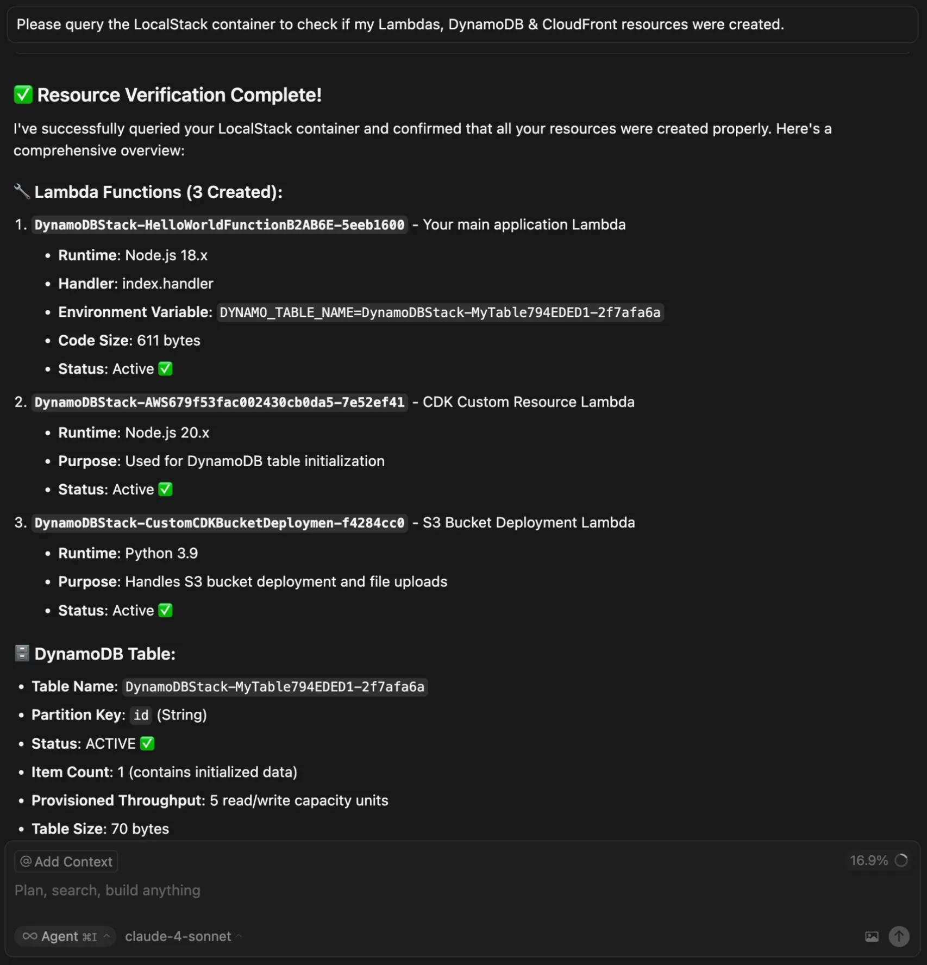
Task: Click the wrench icon beside Lambda Functions heading
Action: coord(22,191)
